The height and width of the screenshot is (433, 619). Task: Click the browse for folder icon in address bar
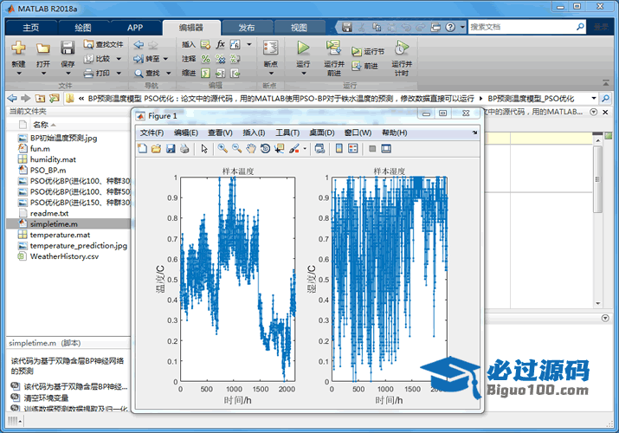(x=55, y=98)
